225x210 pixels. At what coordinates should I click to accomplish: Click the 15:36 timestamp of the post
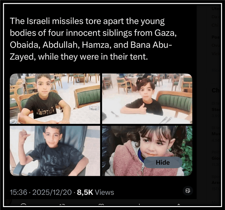19,192
